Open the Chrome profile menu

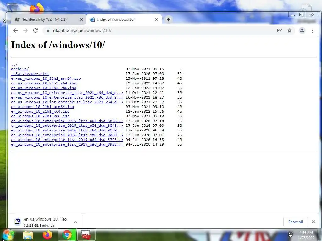(x=302, y=30)
